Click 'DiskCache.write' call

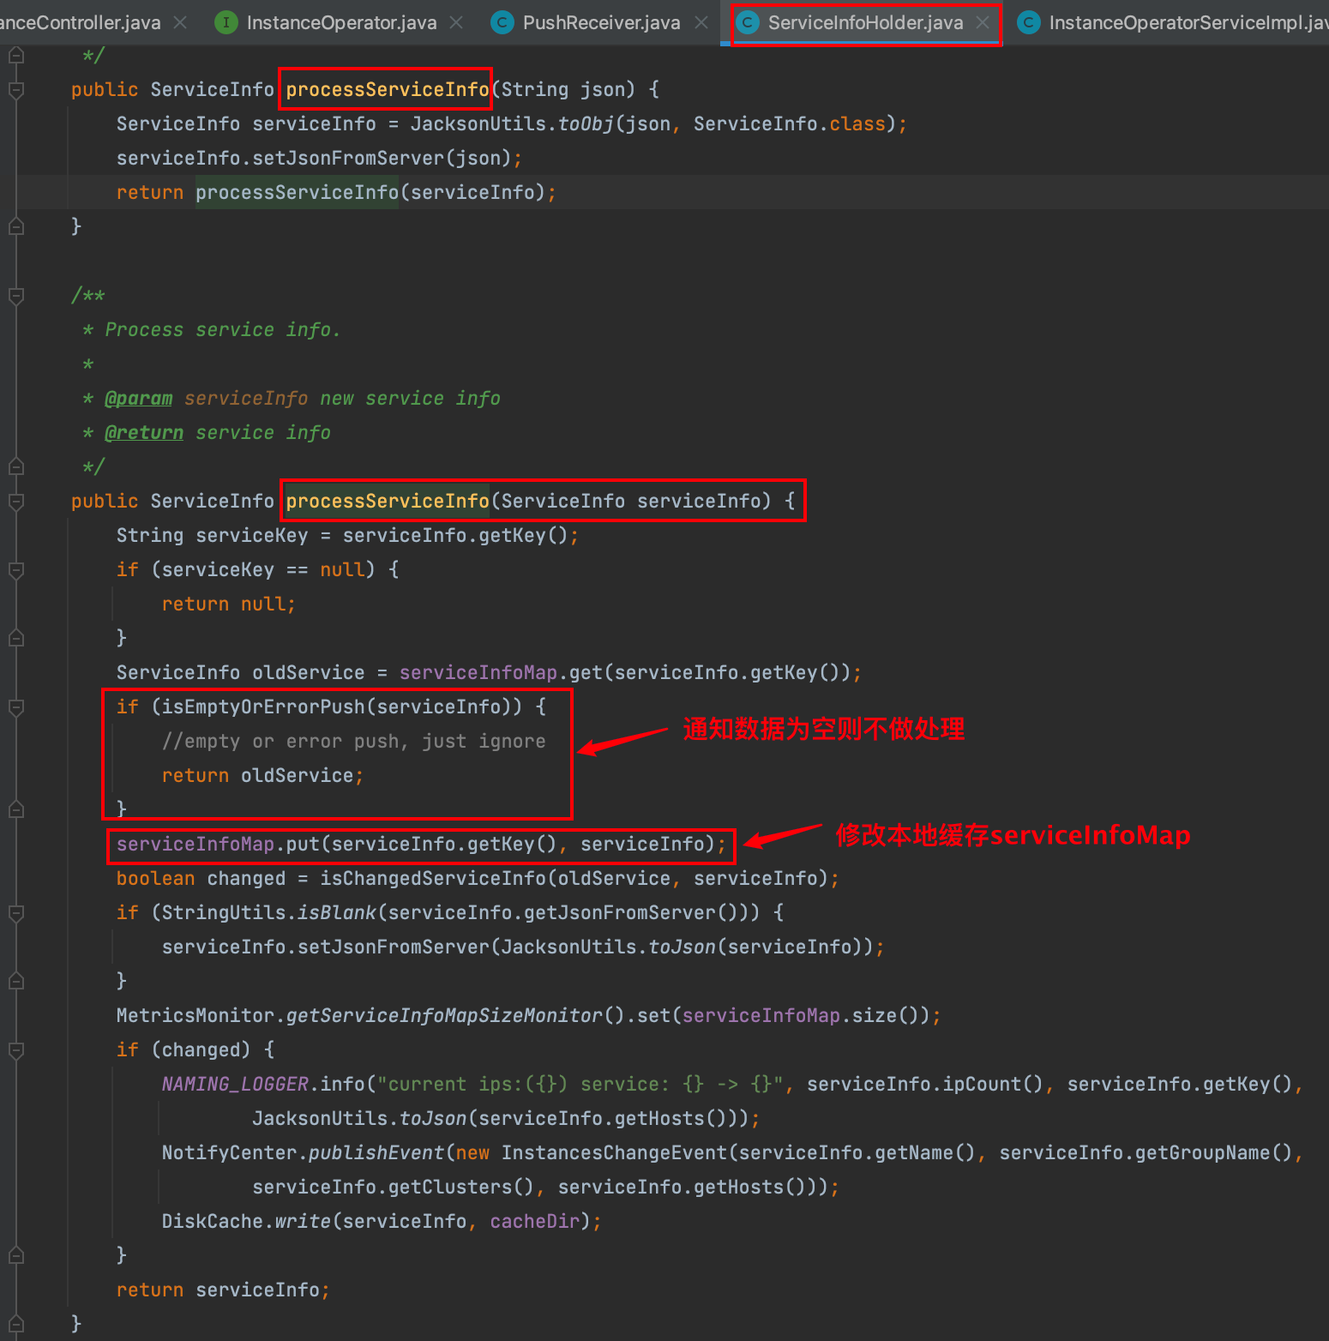[x=246, y=1221]
